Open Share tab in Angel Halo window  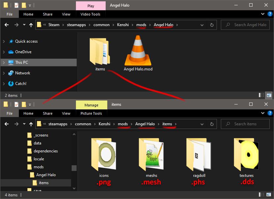[x=48, y=14]
